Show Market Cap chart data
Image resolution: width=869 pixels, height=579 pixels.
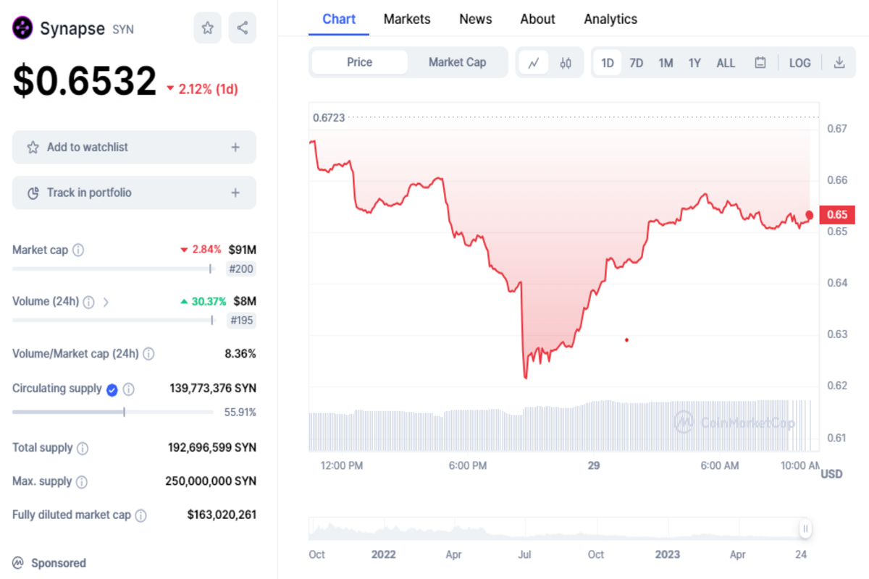(457, 62)
